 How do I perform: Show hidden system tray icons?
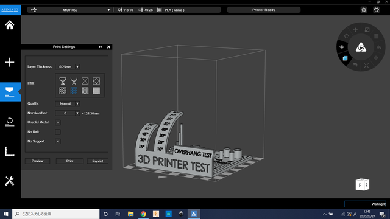tap(325, 214)
